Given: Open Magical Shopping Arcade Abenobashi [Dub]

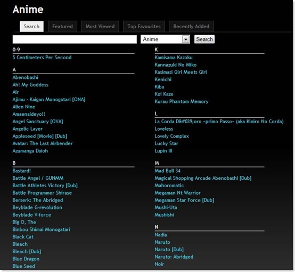Looking at the screenshot, I should coord(203,178).
